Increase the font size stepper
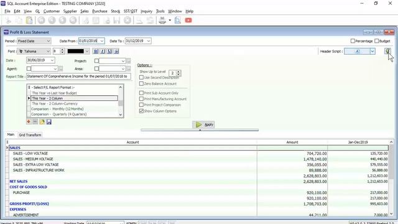This screenshot has width=398, height=224. pos(62,50)
